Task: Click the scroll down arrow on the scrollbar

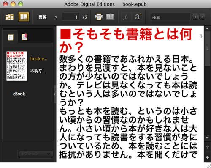Action: 207,138
